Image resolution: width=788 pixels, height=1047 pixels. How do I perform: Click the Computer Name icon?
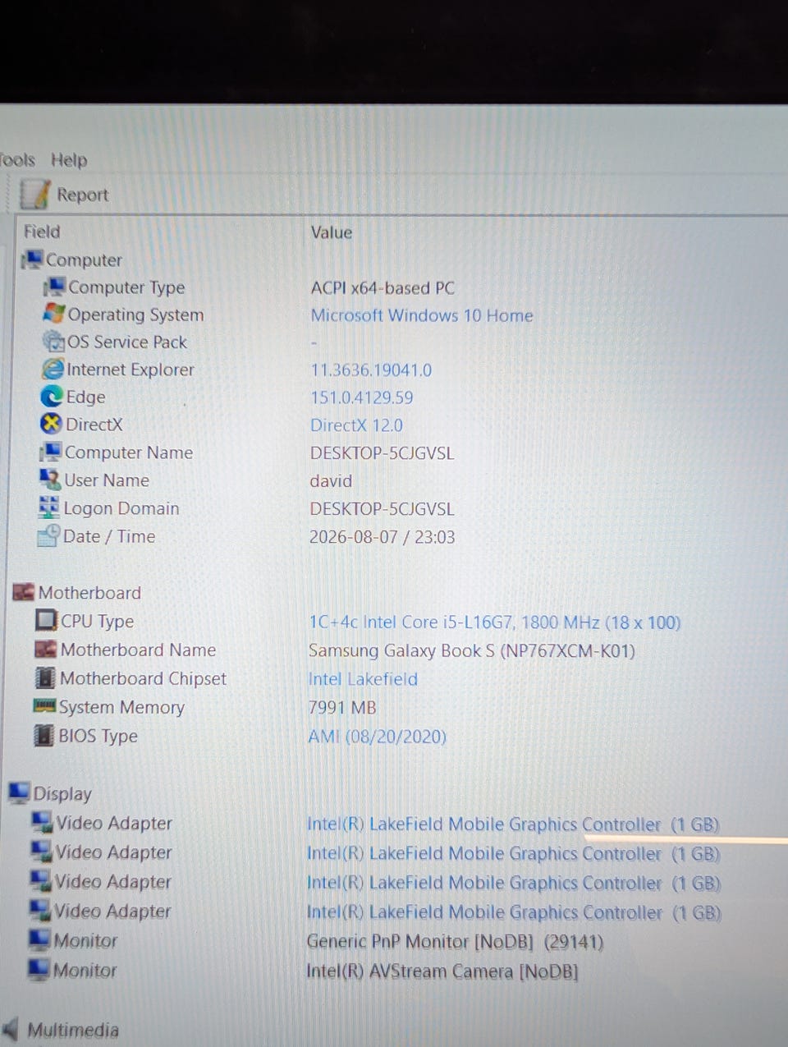(x=51, y=452)
